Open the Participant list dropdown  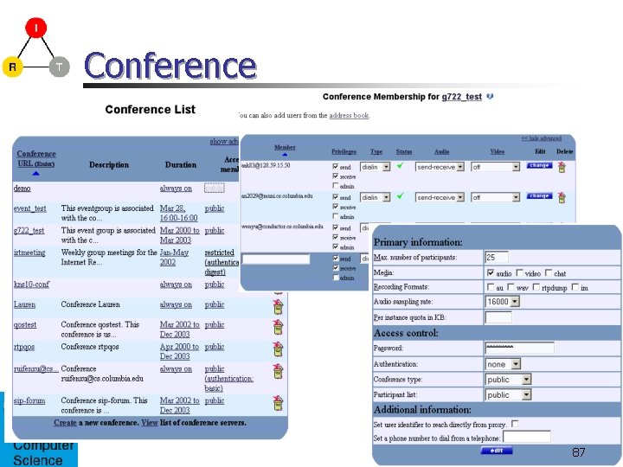point(508,395)
